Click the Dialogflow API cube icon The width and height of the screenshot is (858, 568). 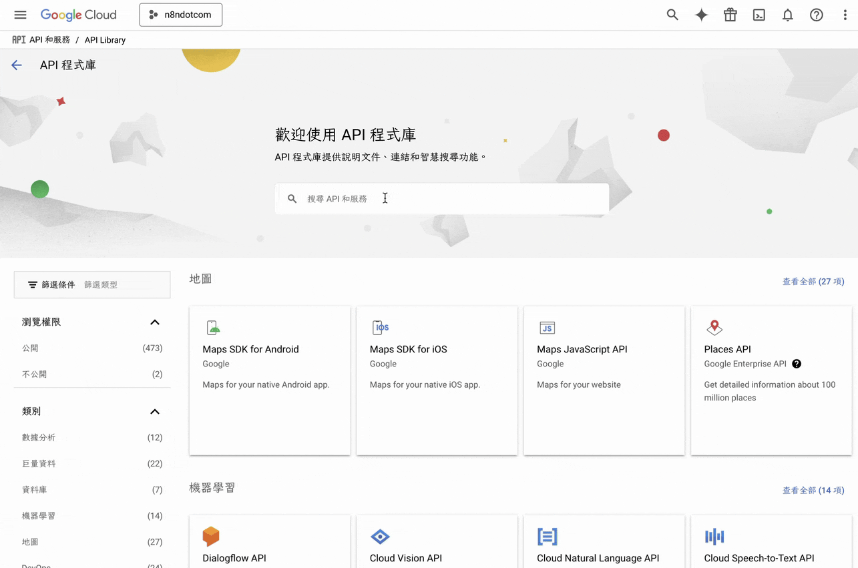tap(211, 536)
